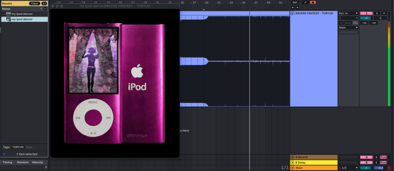Jump to next locator with right arrow
The width and height of the screenshot is (394, 171).
(x=297, y=7)
